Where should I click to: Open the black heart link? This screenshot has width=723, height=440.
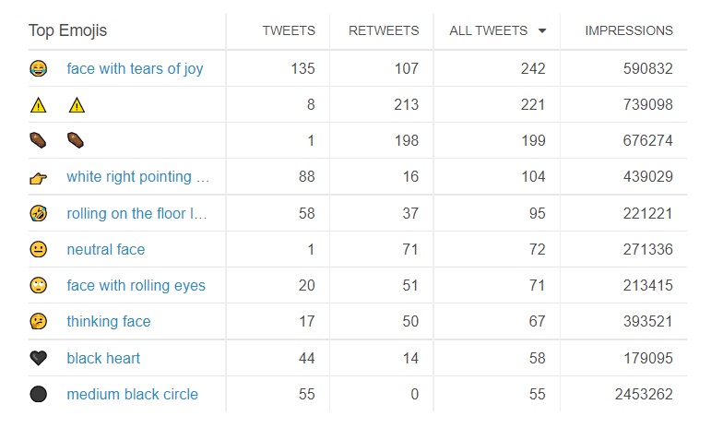(103, 358)
